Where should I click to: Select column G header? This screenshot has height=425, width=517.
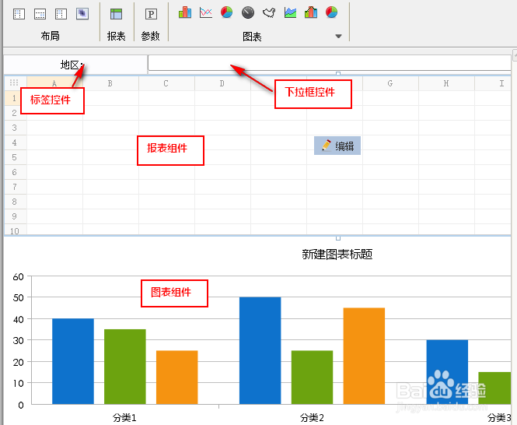pos(390,83)
